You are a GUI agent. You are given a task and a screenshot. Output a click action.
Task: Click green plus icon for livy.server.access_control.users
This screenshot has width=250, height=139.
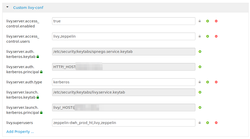click(x=208, y=36)
